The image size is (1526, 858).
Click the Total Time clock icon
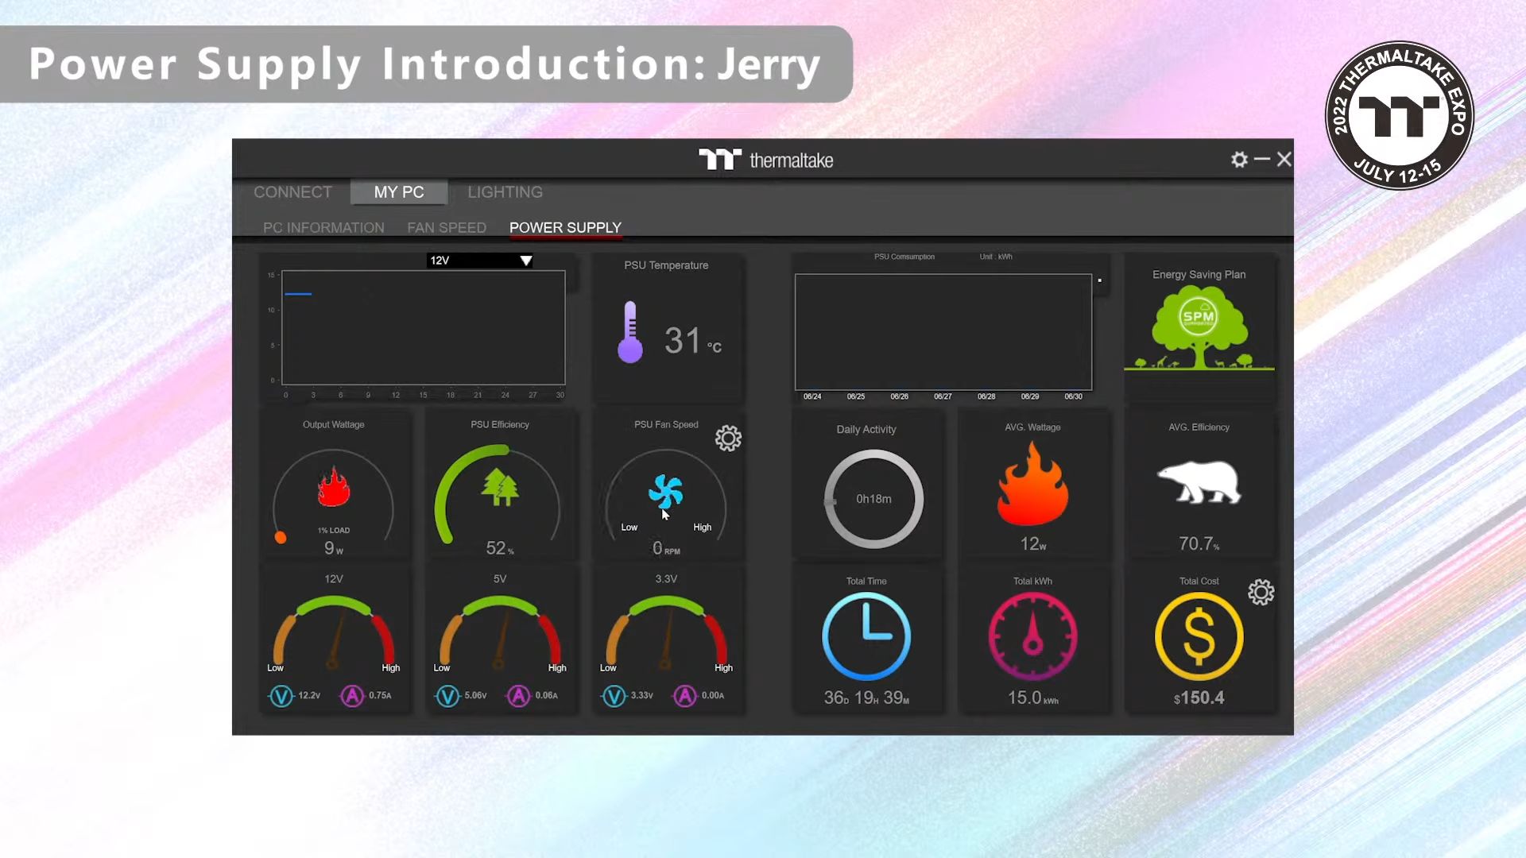[x=866, y=636]
